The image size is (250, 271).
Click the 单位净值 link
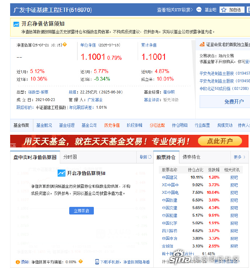88,45
